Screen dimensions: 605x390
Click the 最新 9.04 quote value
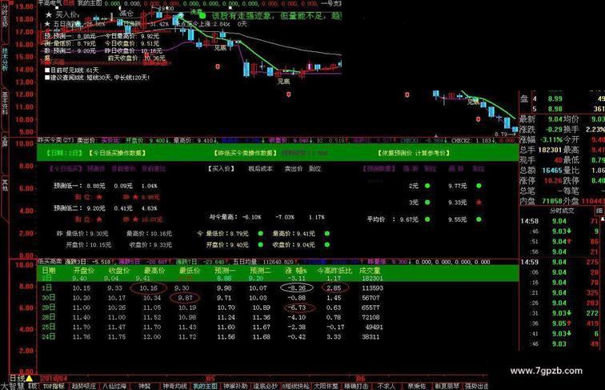[x=555, y=119]
